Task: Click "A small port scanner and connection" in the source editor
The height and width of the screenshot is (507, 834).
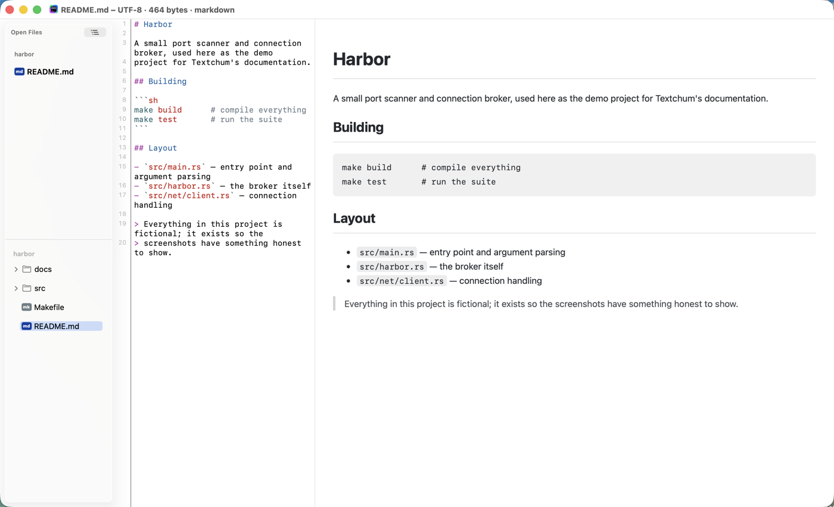Action: click(217, 43)
